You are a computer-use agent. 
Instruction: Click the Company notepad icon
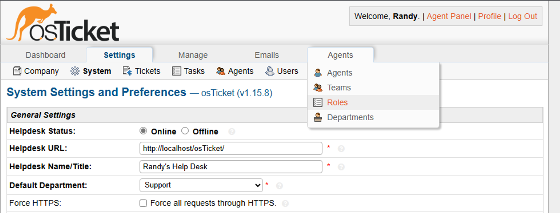coord(17,71)
